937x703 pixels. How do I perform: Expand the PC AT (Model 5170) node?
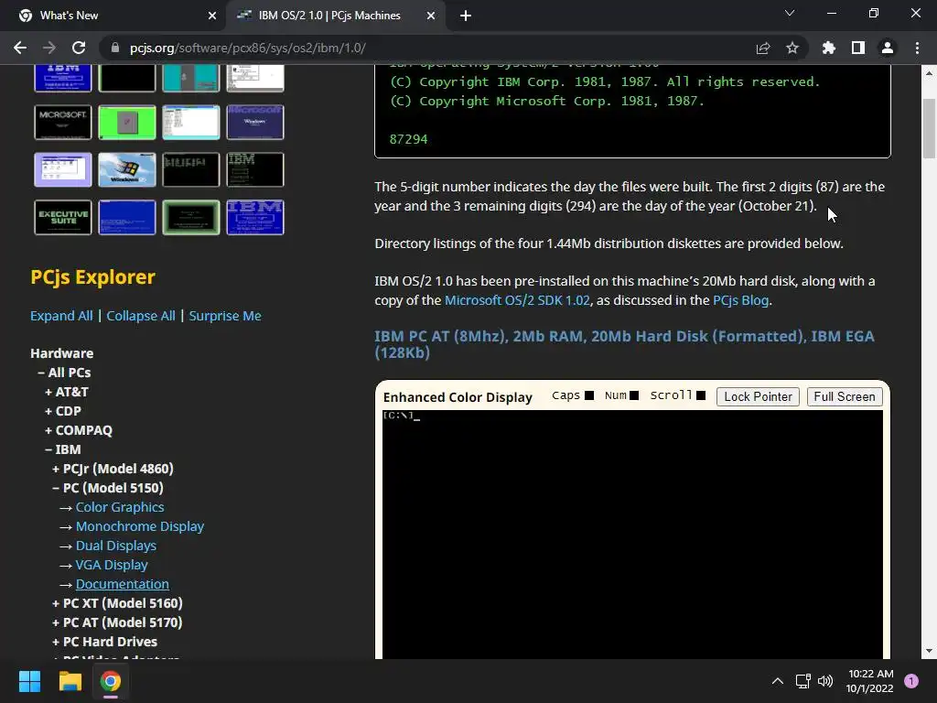(x=117, y=622)
